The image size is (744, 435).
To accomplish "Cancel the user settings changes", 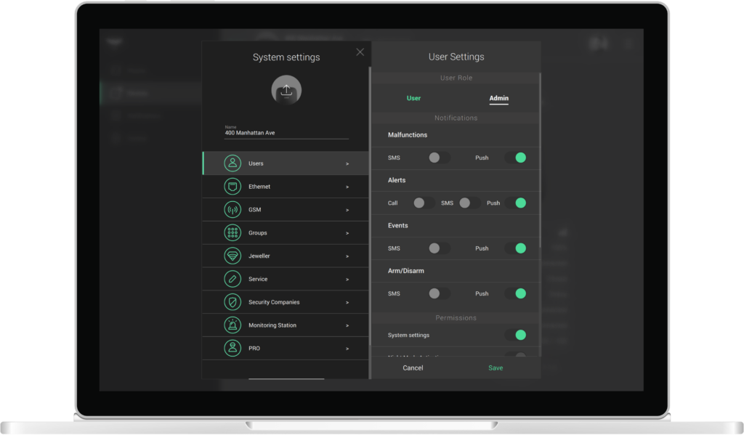I will click(413, 367).
